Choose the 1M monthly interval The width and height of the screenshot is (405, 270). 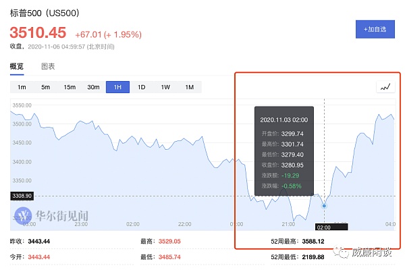coord(189,87)
